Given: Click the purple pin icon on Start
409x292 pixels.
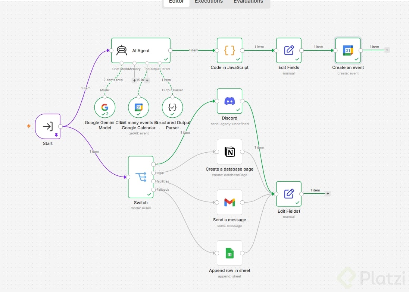Looking at the screenshot, I should 56,135.
